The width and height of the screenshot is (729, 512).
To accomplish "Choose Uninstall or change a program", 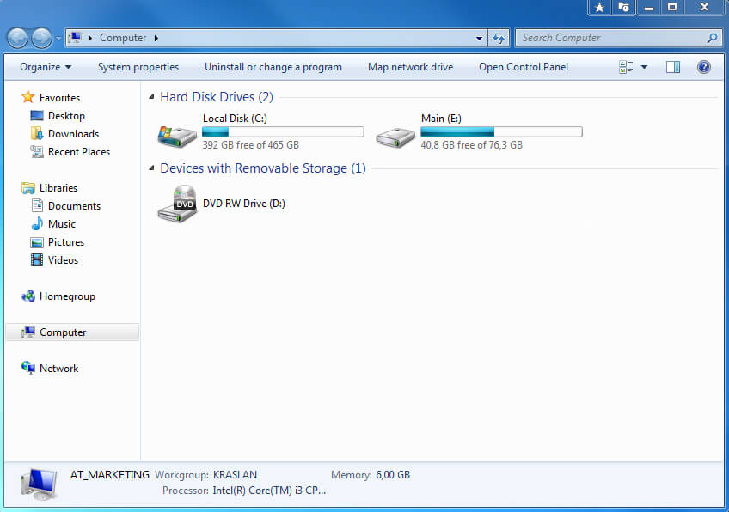I will (x=273, y=67).
